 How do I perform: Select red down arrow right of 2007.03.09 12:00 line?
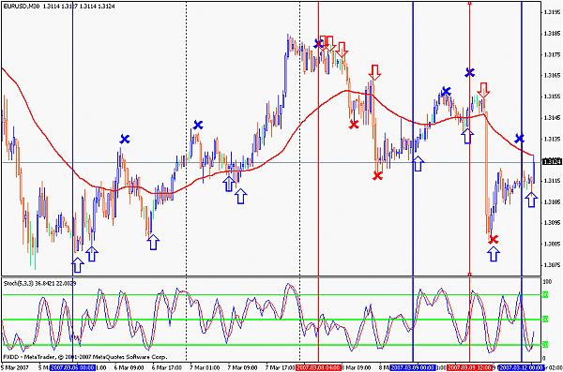coord(483,90)
